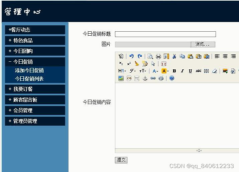
Task: Align text right
Action: 233,56
